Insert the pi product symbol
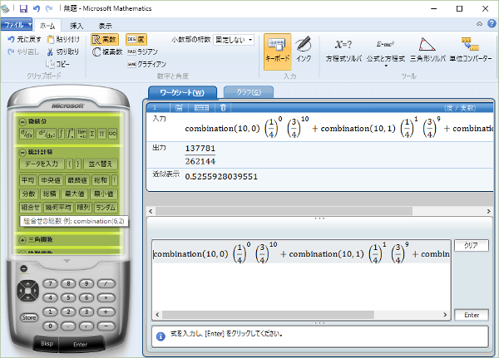 101,134
